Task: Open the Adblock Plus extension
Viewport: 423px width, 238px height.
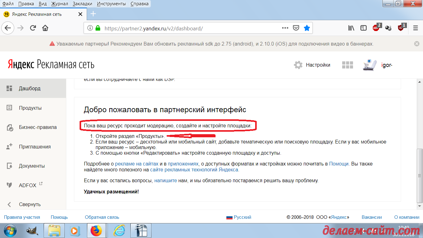Action: pyautogui.click(x=377, y=28)
